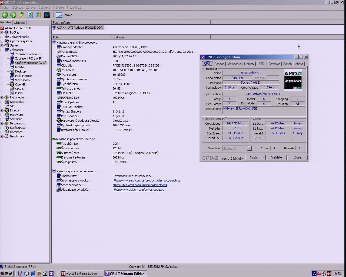346x277 pixels.
Task: Click the GPGPU icon in the tree
Action: click(x=12, y=89)
